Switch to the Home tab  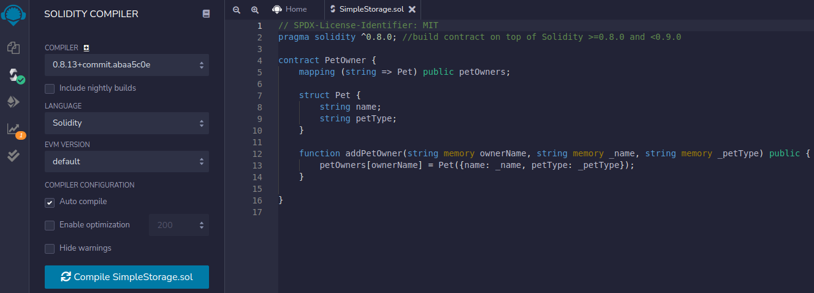tap(289, 9)
